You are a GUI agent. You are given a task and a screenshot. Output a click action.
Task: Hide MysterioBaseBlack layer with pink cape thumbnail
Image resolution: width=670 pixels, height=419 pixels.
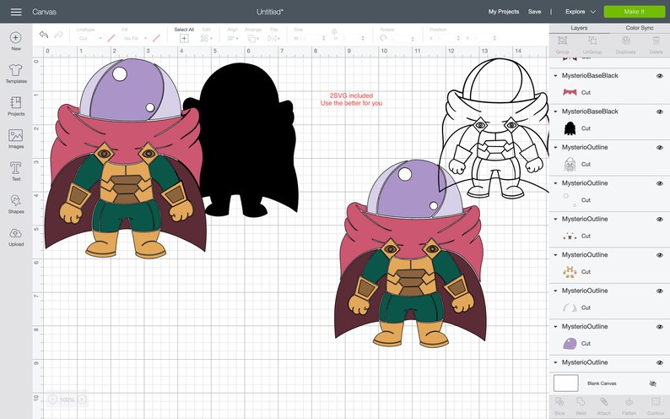tap(660, 76)
